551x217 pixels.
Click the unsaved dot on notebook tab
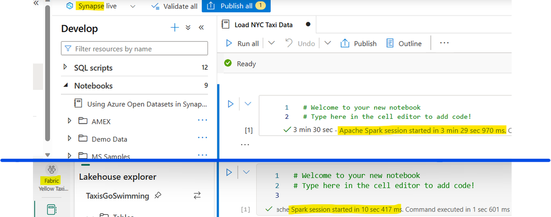(307, 25)
